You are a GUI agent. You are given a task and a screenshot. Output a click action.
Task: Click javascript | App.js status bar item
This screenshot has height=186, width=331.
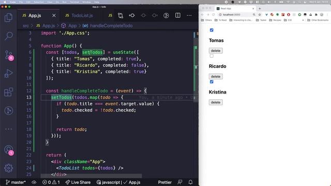[x=118, y=182]
